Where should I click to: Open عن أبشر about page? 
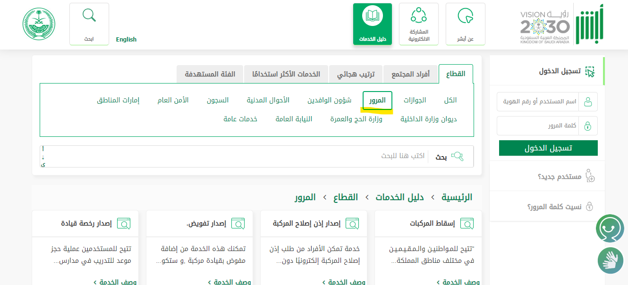pos(465,24)
